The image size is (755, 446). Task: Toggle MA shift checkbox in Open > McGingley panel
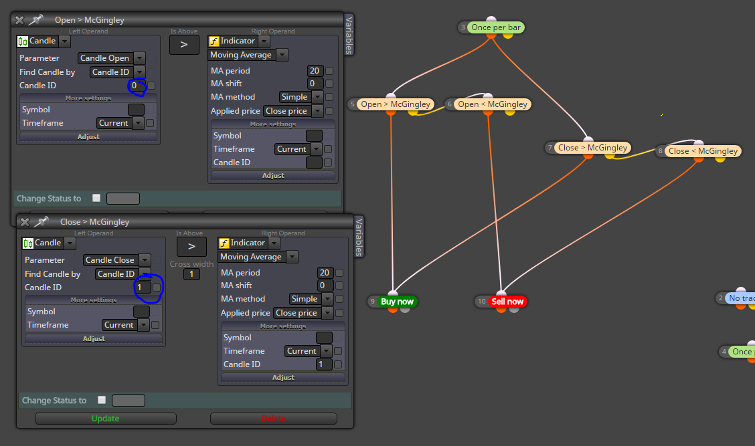329,84
